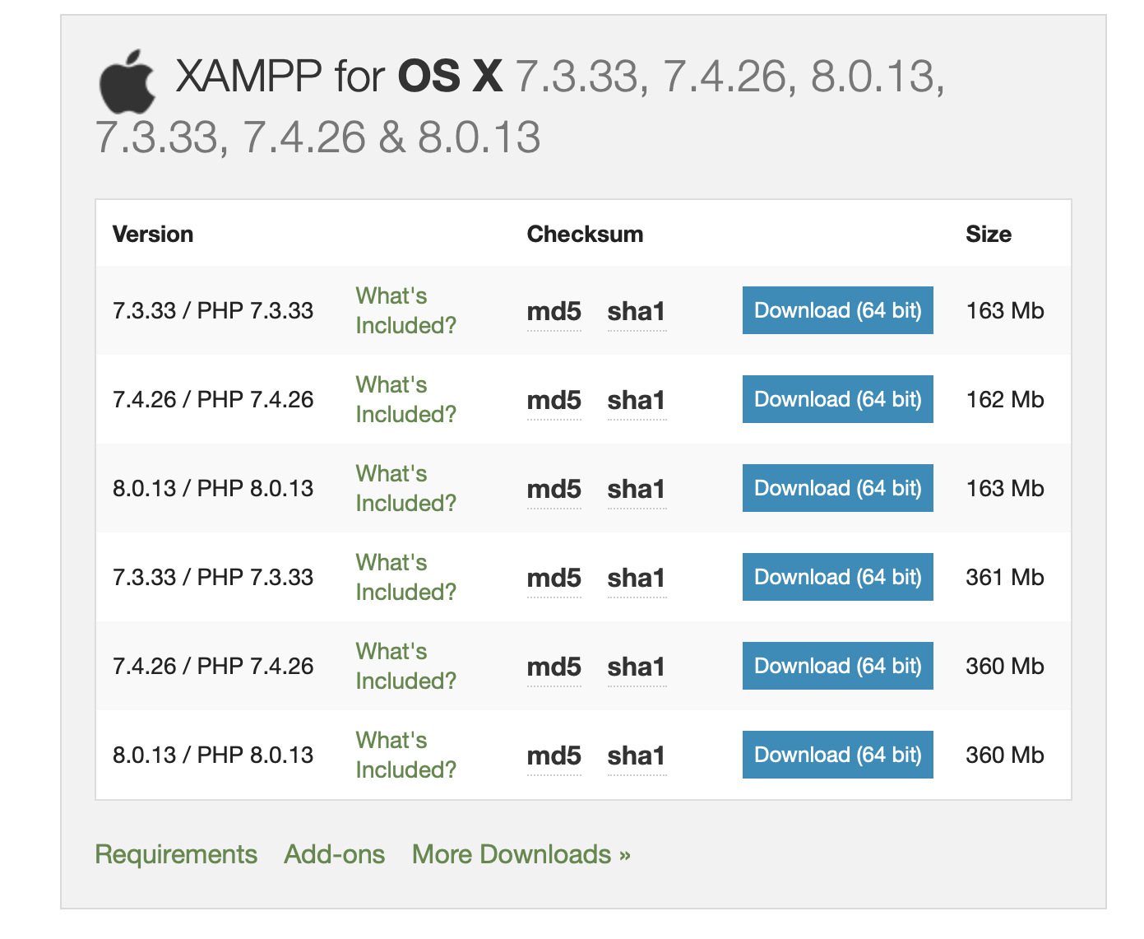Select '7.4.26 / PHP 7.4.26' in 162 Mb row
The width and height of the screenshot is (1144, 939).
(x=213, y=399)
